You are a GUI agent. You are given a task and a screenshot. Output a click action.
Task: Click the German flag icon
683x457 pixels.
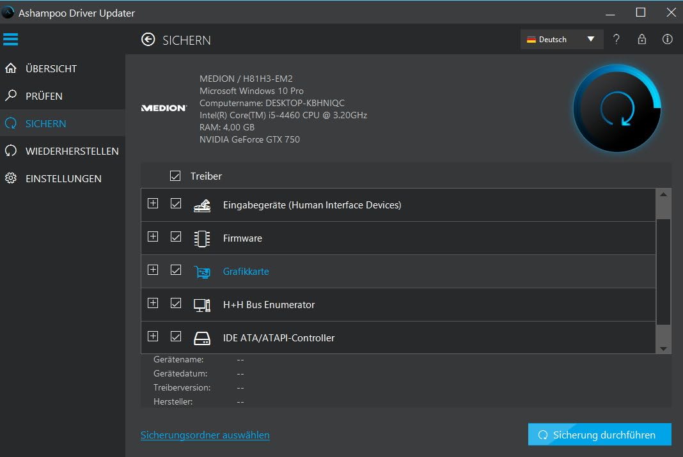click(x=531, y=40)
